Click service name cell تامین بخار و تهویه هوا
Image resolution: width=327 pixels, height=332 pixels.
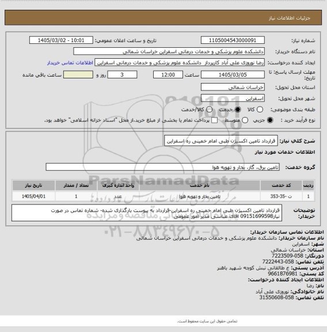point(200,197)
